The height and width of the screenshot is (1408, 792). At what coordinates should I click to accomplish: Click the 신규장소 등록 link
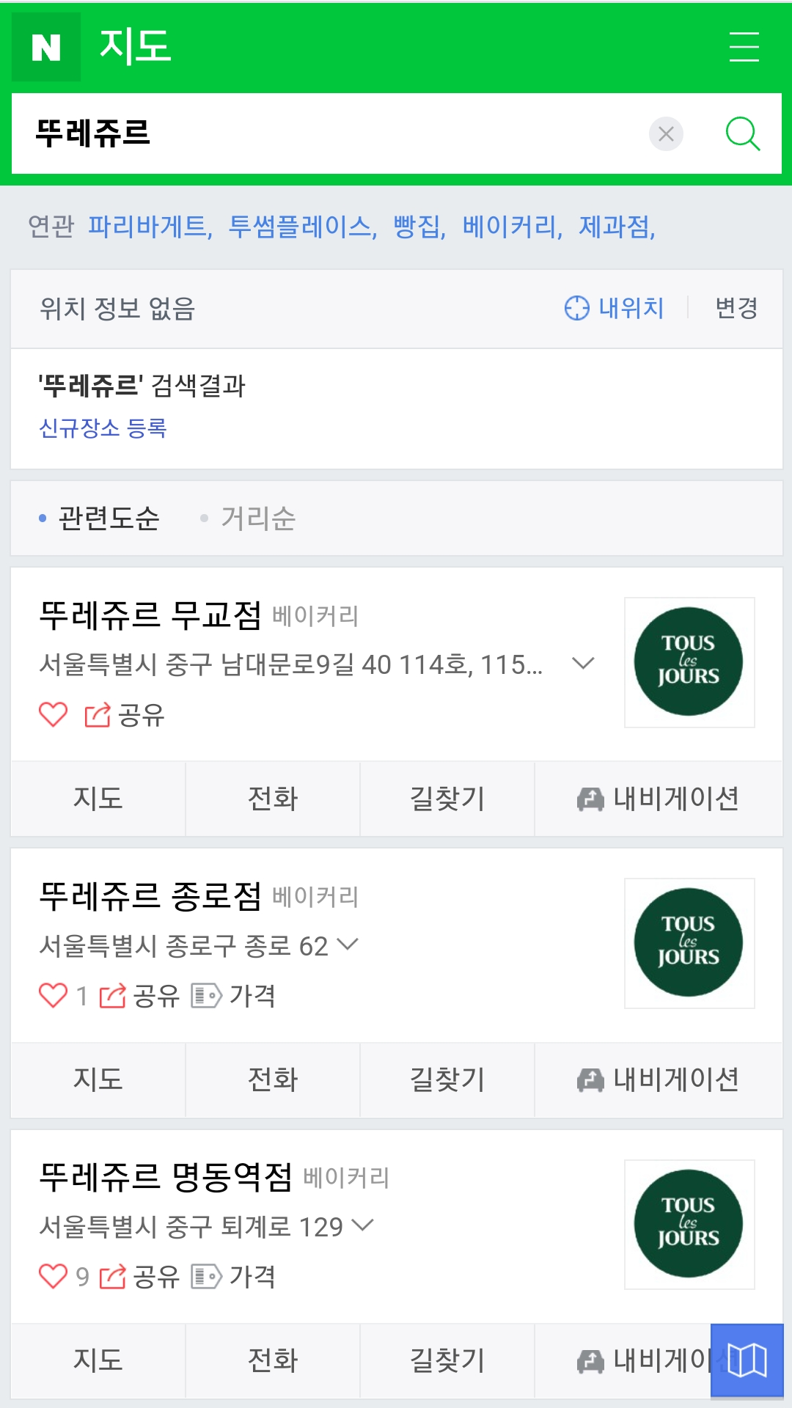(103, 428)
